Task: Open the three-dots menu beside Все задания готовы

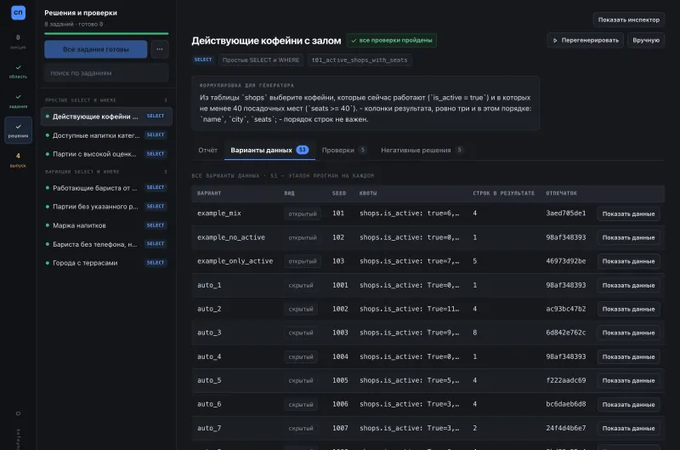Action: [x=160, y=49]
